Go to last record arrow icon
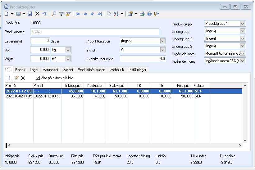This screenshot has width=255, height=170. pyautogui.click(x=99, y=14)
